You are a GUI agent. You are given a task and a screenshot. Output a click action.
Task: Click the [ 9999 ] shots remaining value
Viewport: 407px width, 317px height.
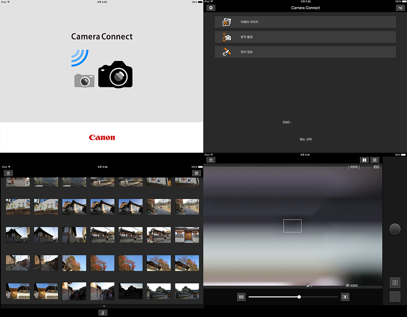point(354,167)
